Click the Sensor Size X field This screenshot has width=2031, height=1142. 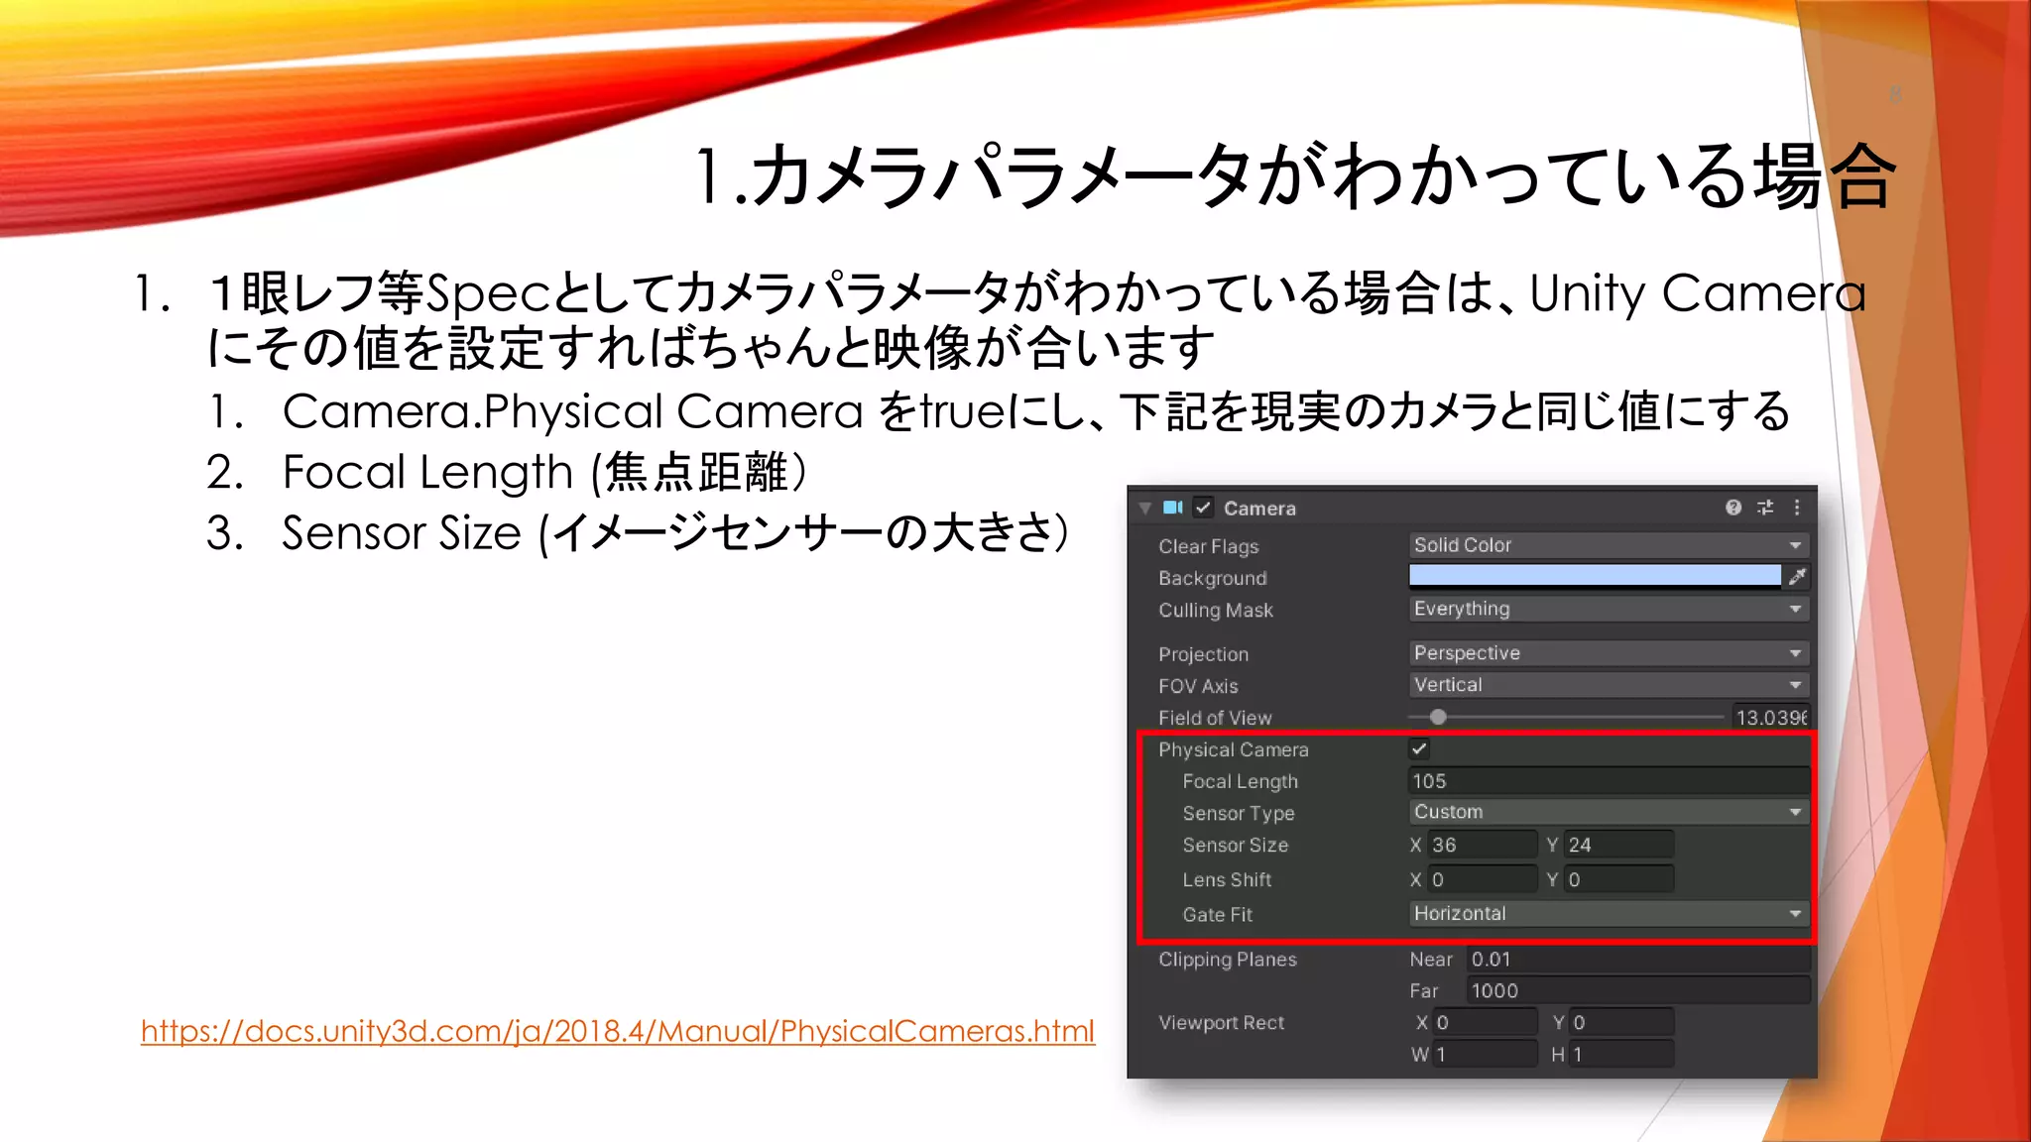pyautogui.click(x=1483, y=845)
